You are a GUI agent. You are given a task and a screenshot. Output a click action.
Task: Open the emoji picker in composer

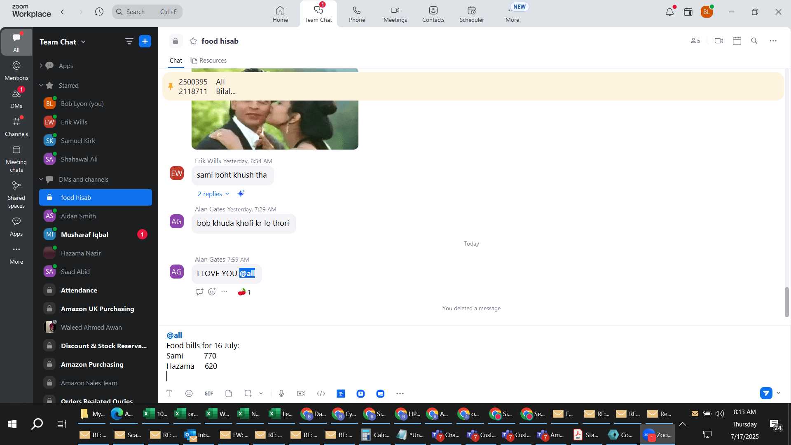coord(189,393)
